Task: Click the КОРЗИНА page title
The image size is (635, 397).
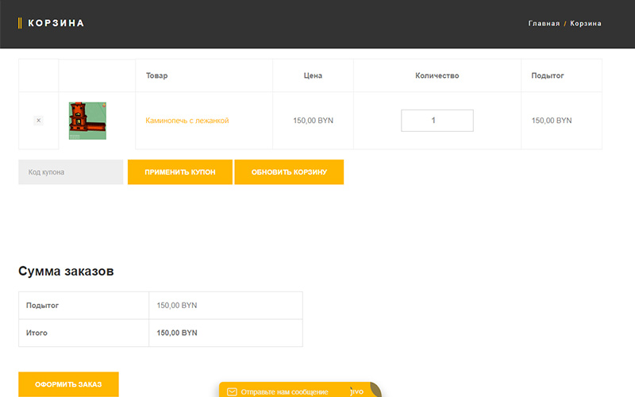Action: coord(56,23)
